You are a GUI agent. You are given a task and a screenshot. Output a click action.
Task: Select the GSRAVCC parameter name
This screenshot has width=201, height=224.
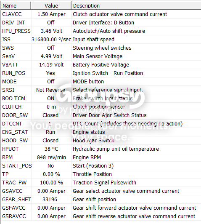coord(14,216)
